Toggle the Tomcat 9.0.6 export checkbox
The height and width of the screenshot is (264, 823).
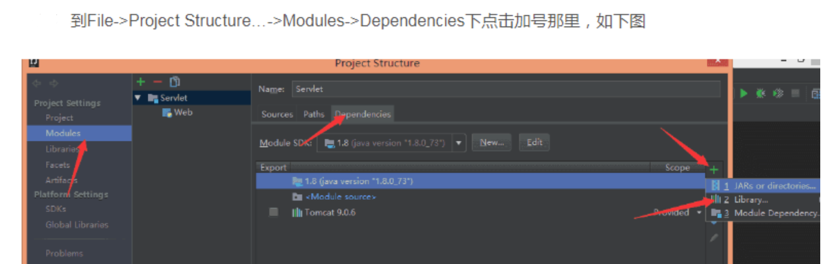tap(273, 212)
